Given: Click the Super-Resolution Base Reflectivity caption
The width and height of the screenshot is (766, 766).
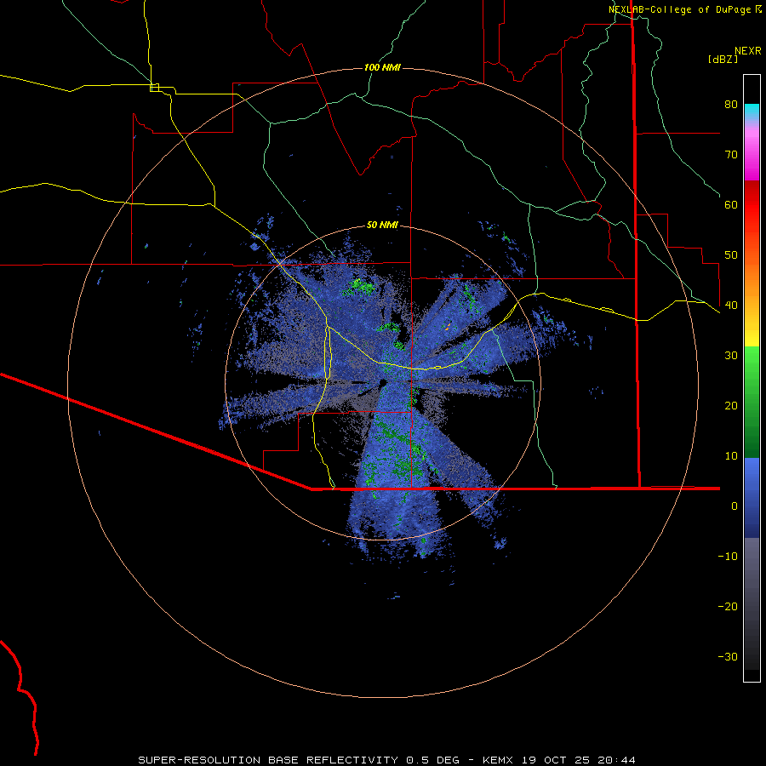Looking at the screenshot, I should click(387, 760).
